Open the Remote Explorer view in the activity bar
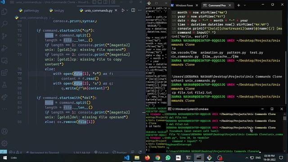The image size is (288, 162). tap(4, 60)
